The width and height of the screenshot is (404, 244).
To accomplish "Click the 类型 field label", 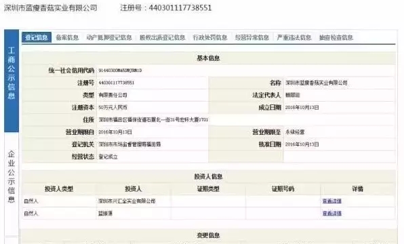I will click(89, 95).
